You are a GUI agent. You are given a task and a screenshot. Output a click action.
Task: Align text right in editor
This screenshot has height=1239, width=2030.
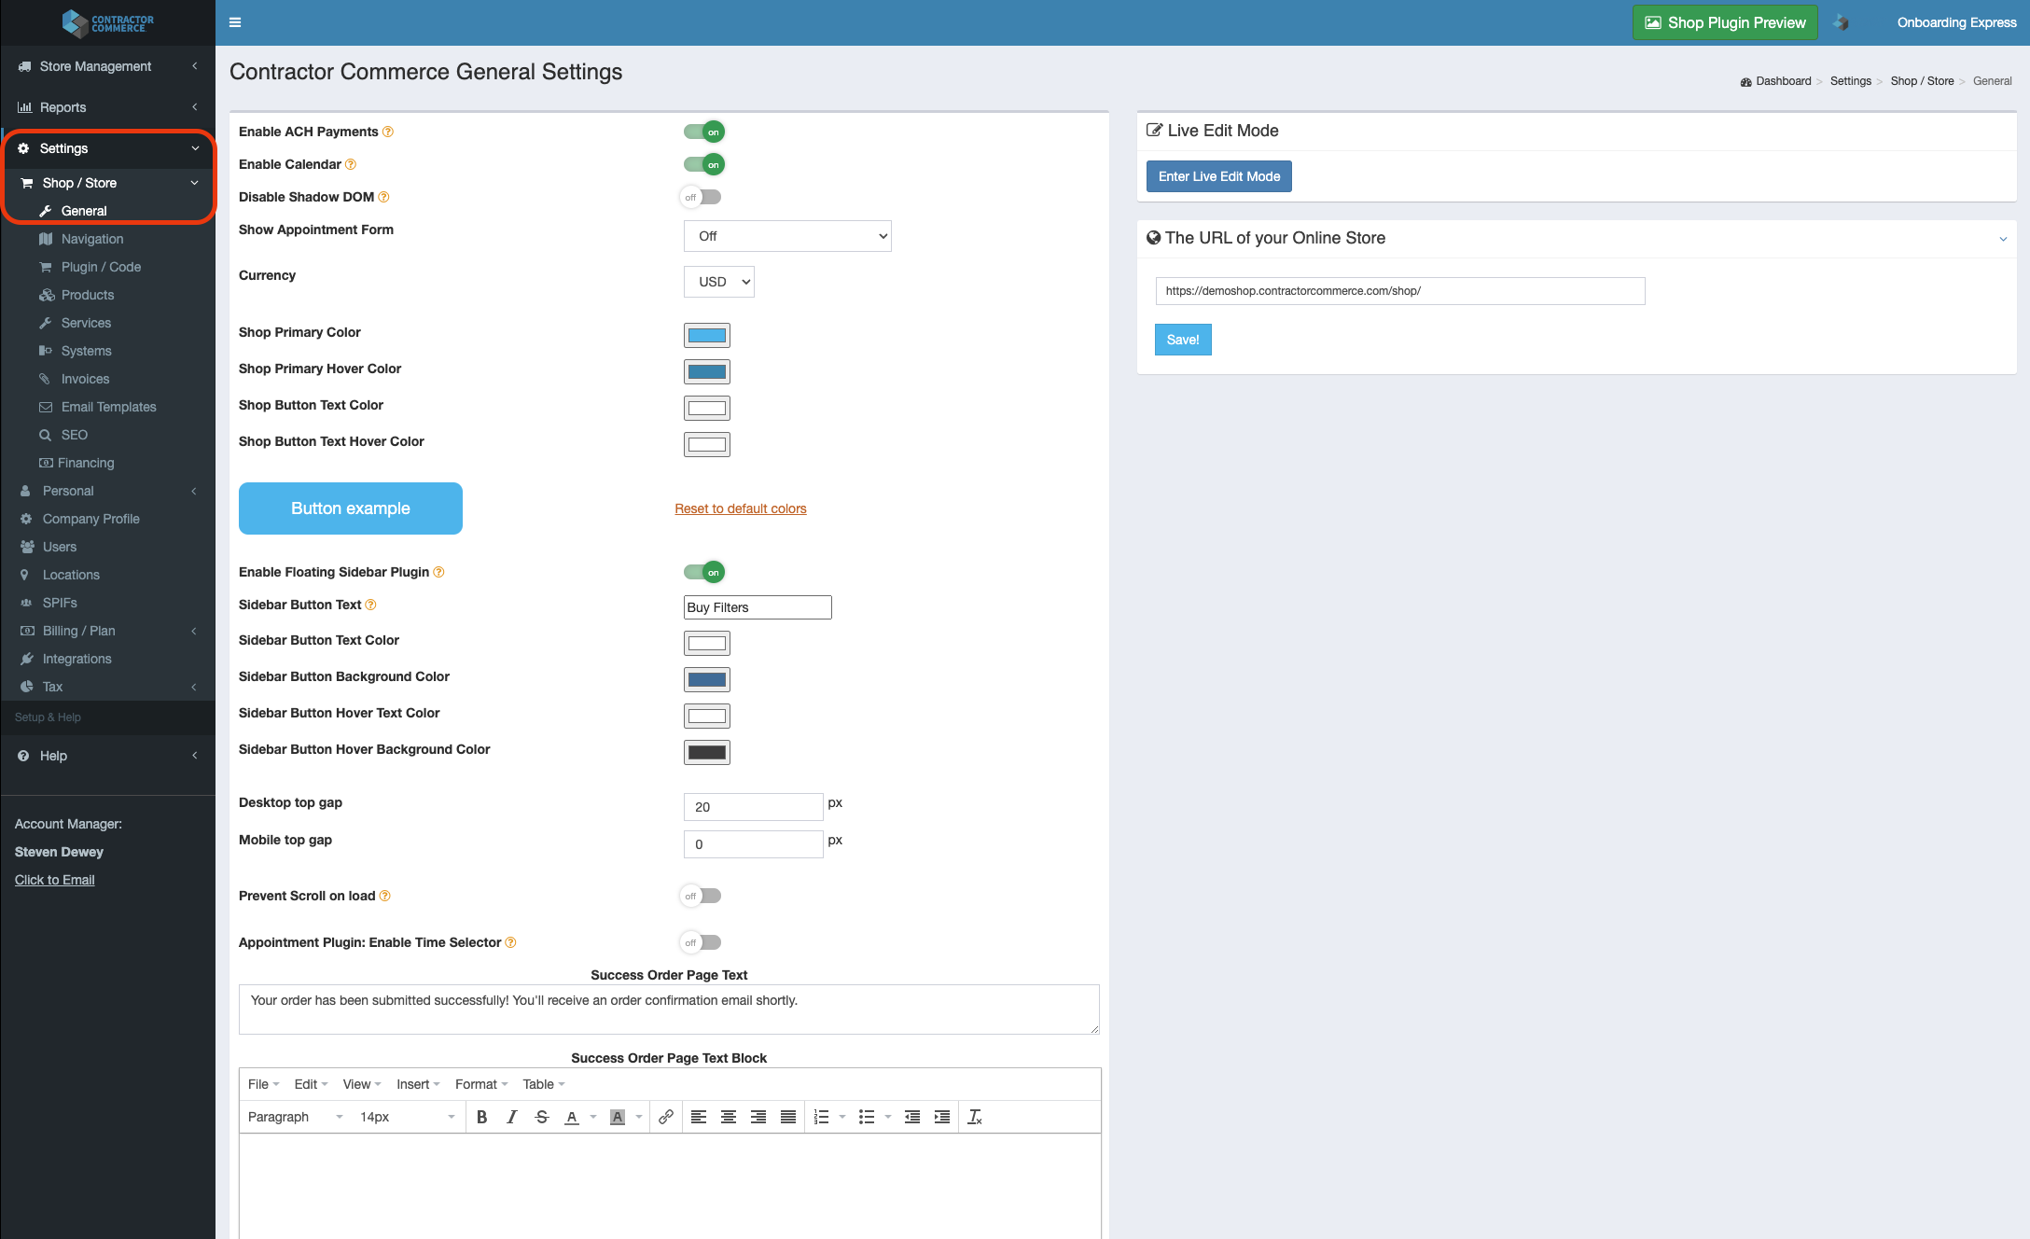[758, 1117]
